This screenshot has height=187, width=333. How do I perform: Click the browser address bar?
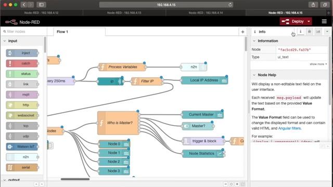pos(166,5)
